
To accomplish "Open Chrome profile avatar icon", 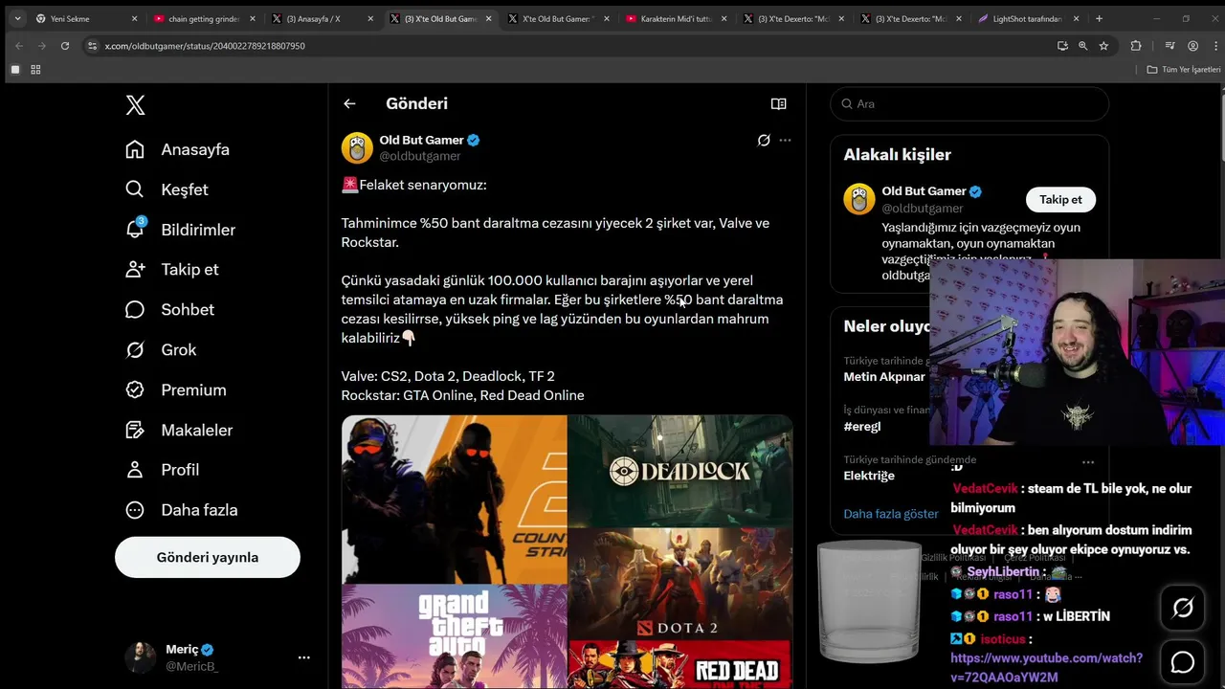I will tap(1192, 45).
